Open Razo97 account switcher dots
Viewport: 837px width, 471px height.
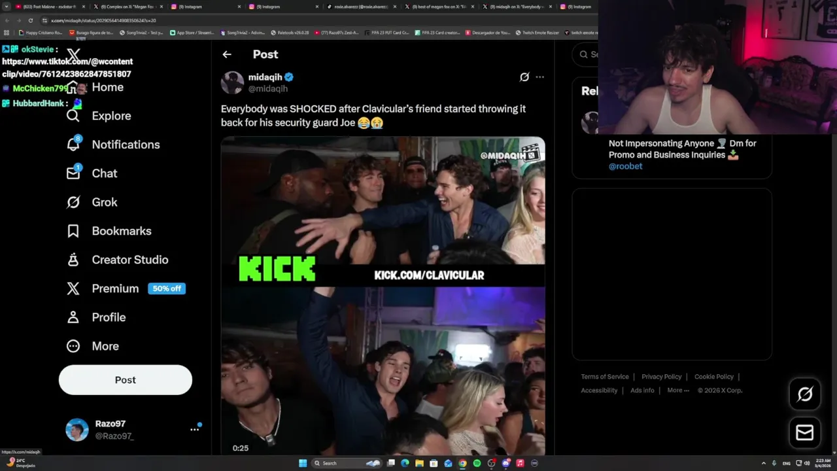point(194,429)
